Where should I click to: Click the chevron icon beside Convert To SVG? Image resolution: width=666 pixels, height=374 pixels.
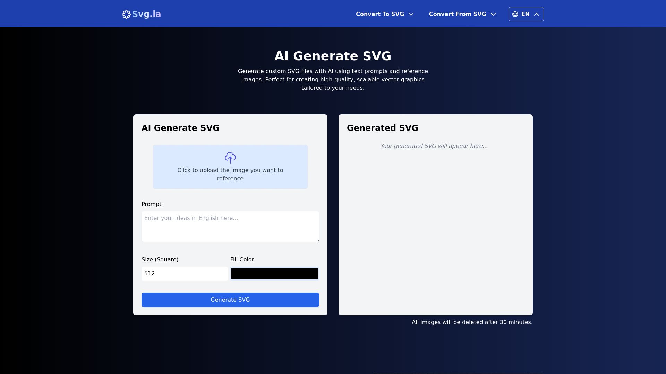[x=411, y=14]
